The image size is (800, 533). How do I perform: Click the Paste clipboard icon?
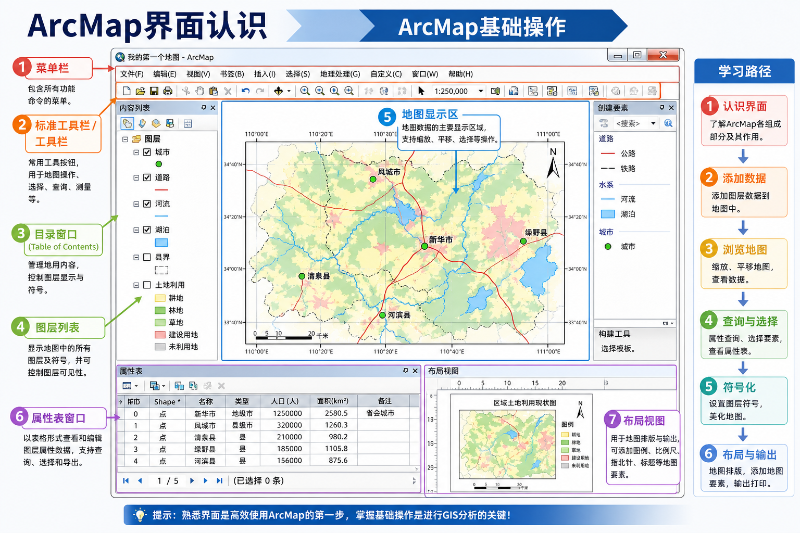point(214,91)
